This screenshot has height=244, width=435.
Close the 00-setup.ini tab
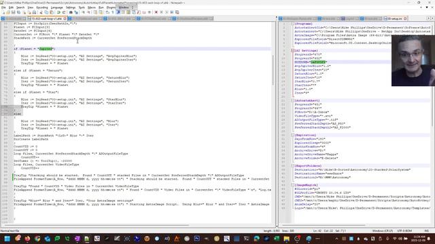click(405, 18)
